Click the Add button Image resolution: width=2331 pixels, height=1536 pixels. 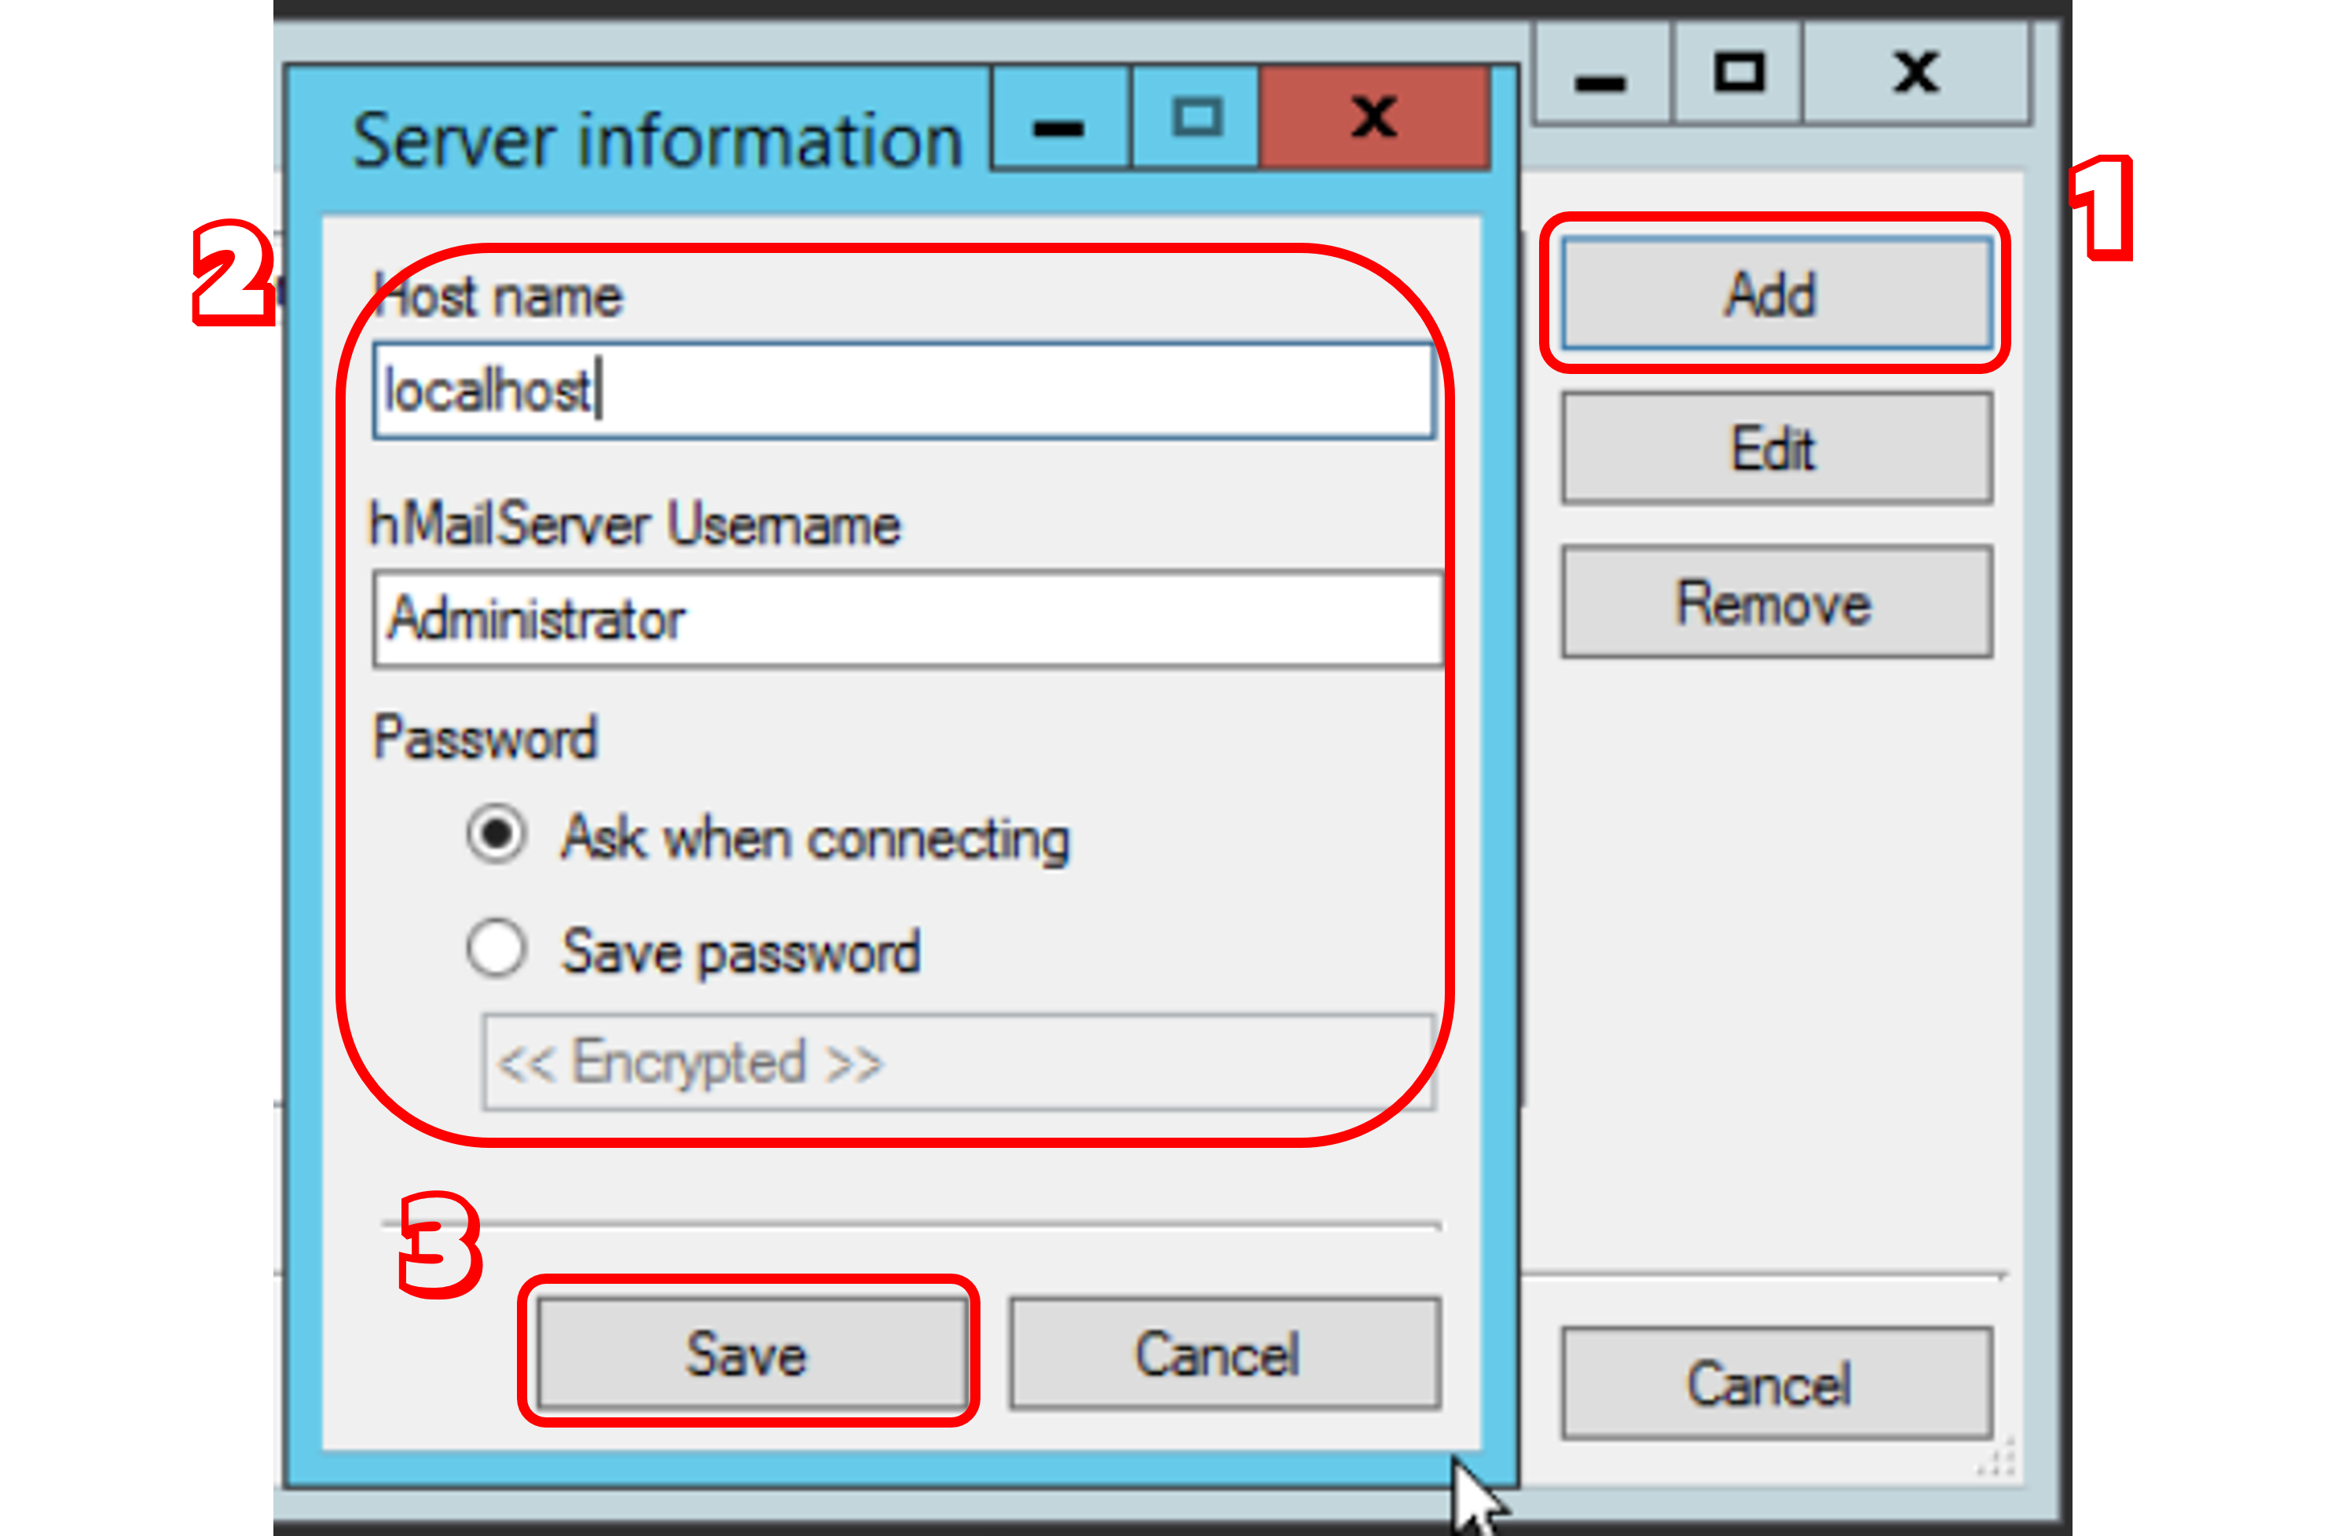pos(1776,294)
